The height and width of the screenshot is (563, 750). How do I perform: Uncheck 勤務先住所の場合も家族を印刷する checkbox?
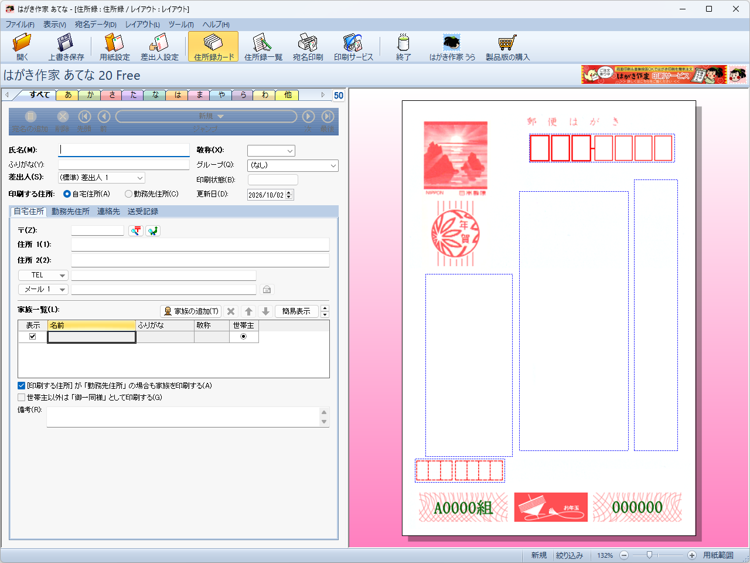21,386
